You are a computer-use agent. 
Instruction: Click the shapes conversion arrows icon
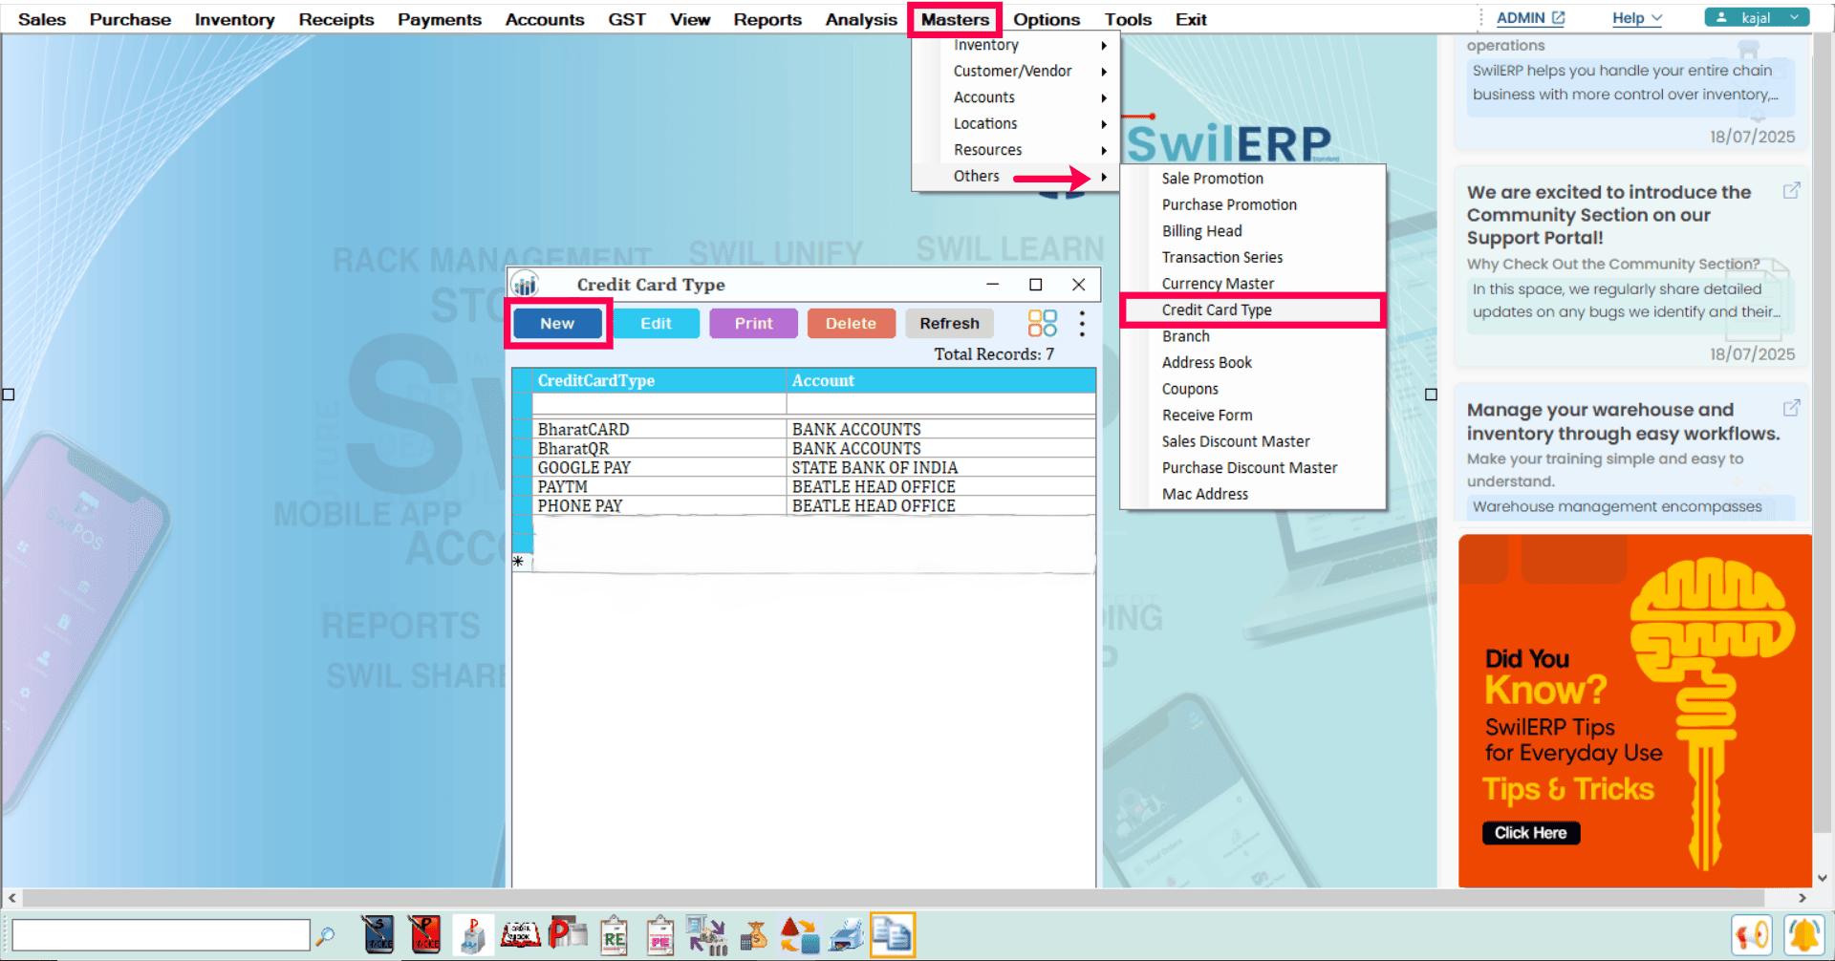800,935
